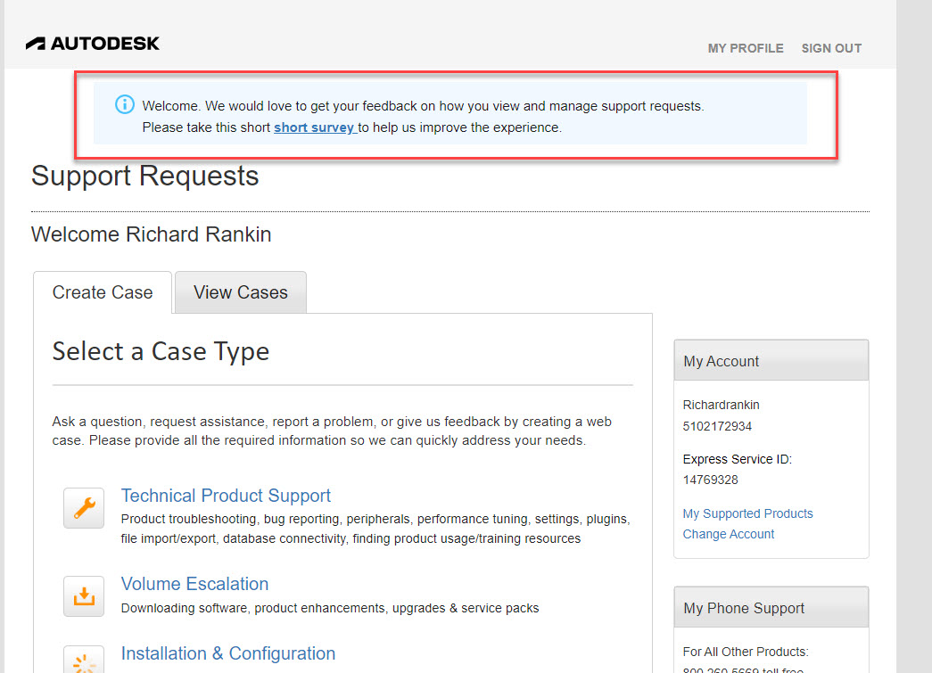The image size is (932, 673).
Task: Click the download icon beside Volume Escalation
Action: coord(83,595)
